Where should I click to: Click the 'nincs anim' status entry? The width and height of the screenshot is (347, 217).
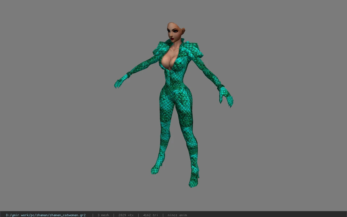177,215
